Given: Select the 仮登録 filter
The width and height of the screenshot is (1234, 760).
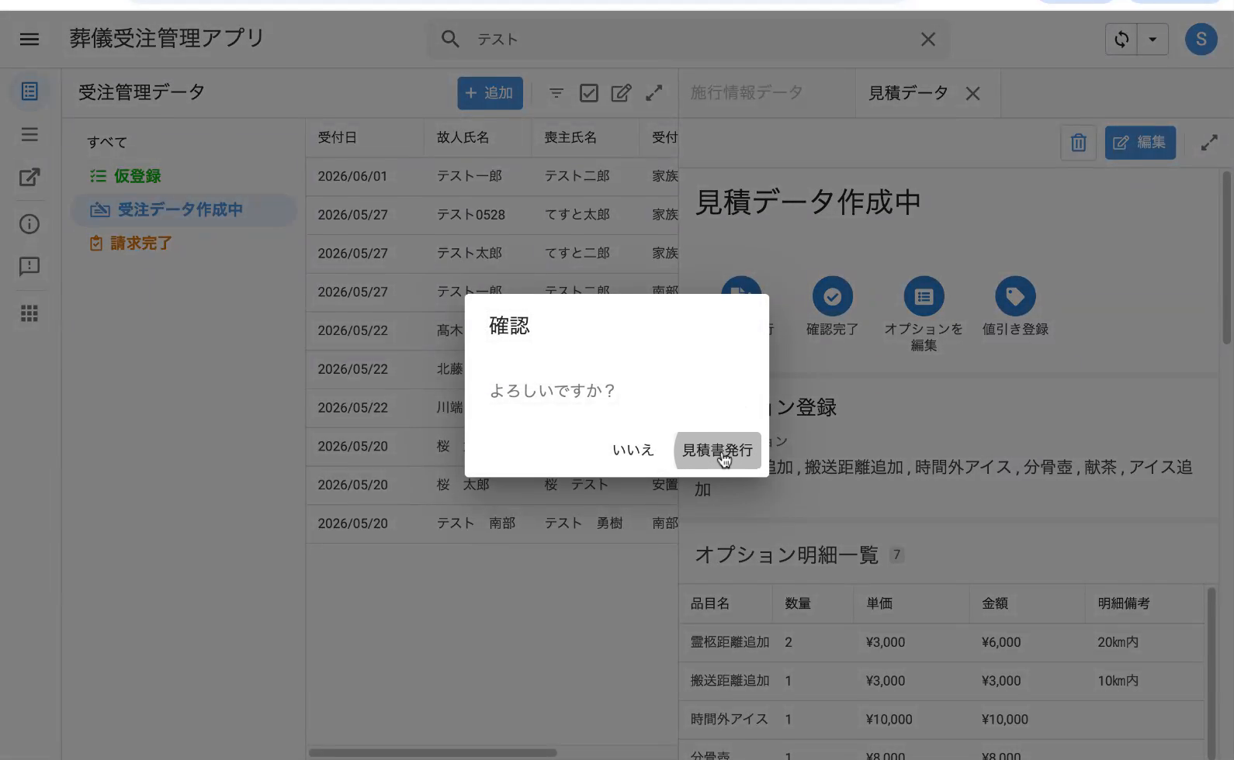Looking at the screenshot, I should [184, 176].
